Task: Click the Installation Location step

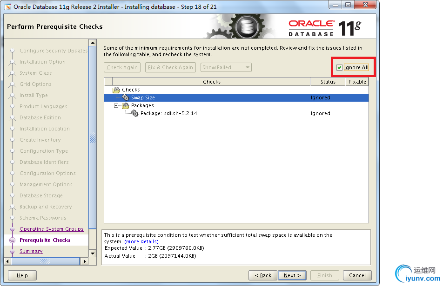Action: [x=44, y=129]
